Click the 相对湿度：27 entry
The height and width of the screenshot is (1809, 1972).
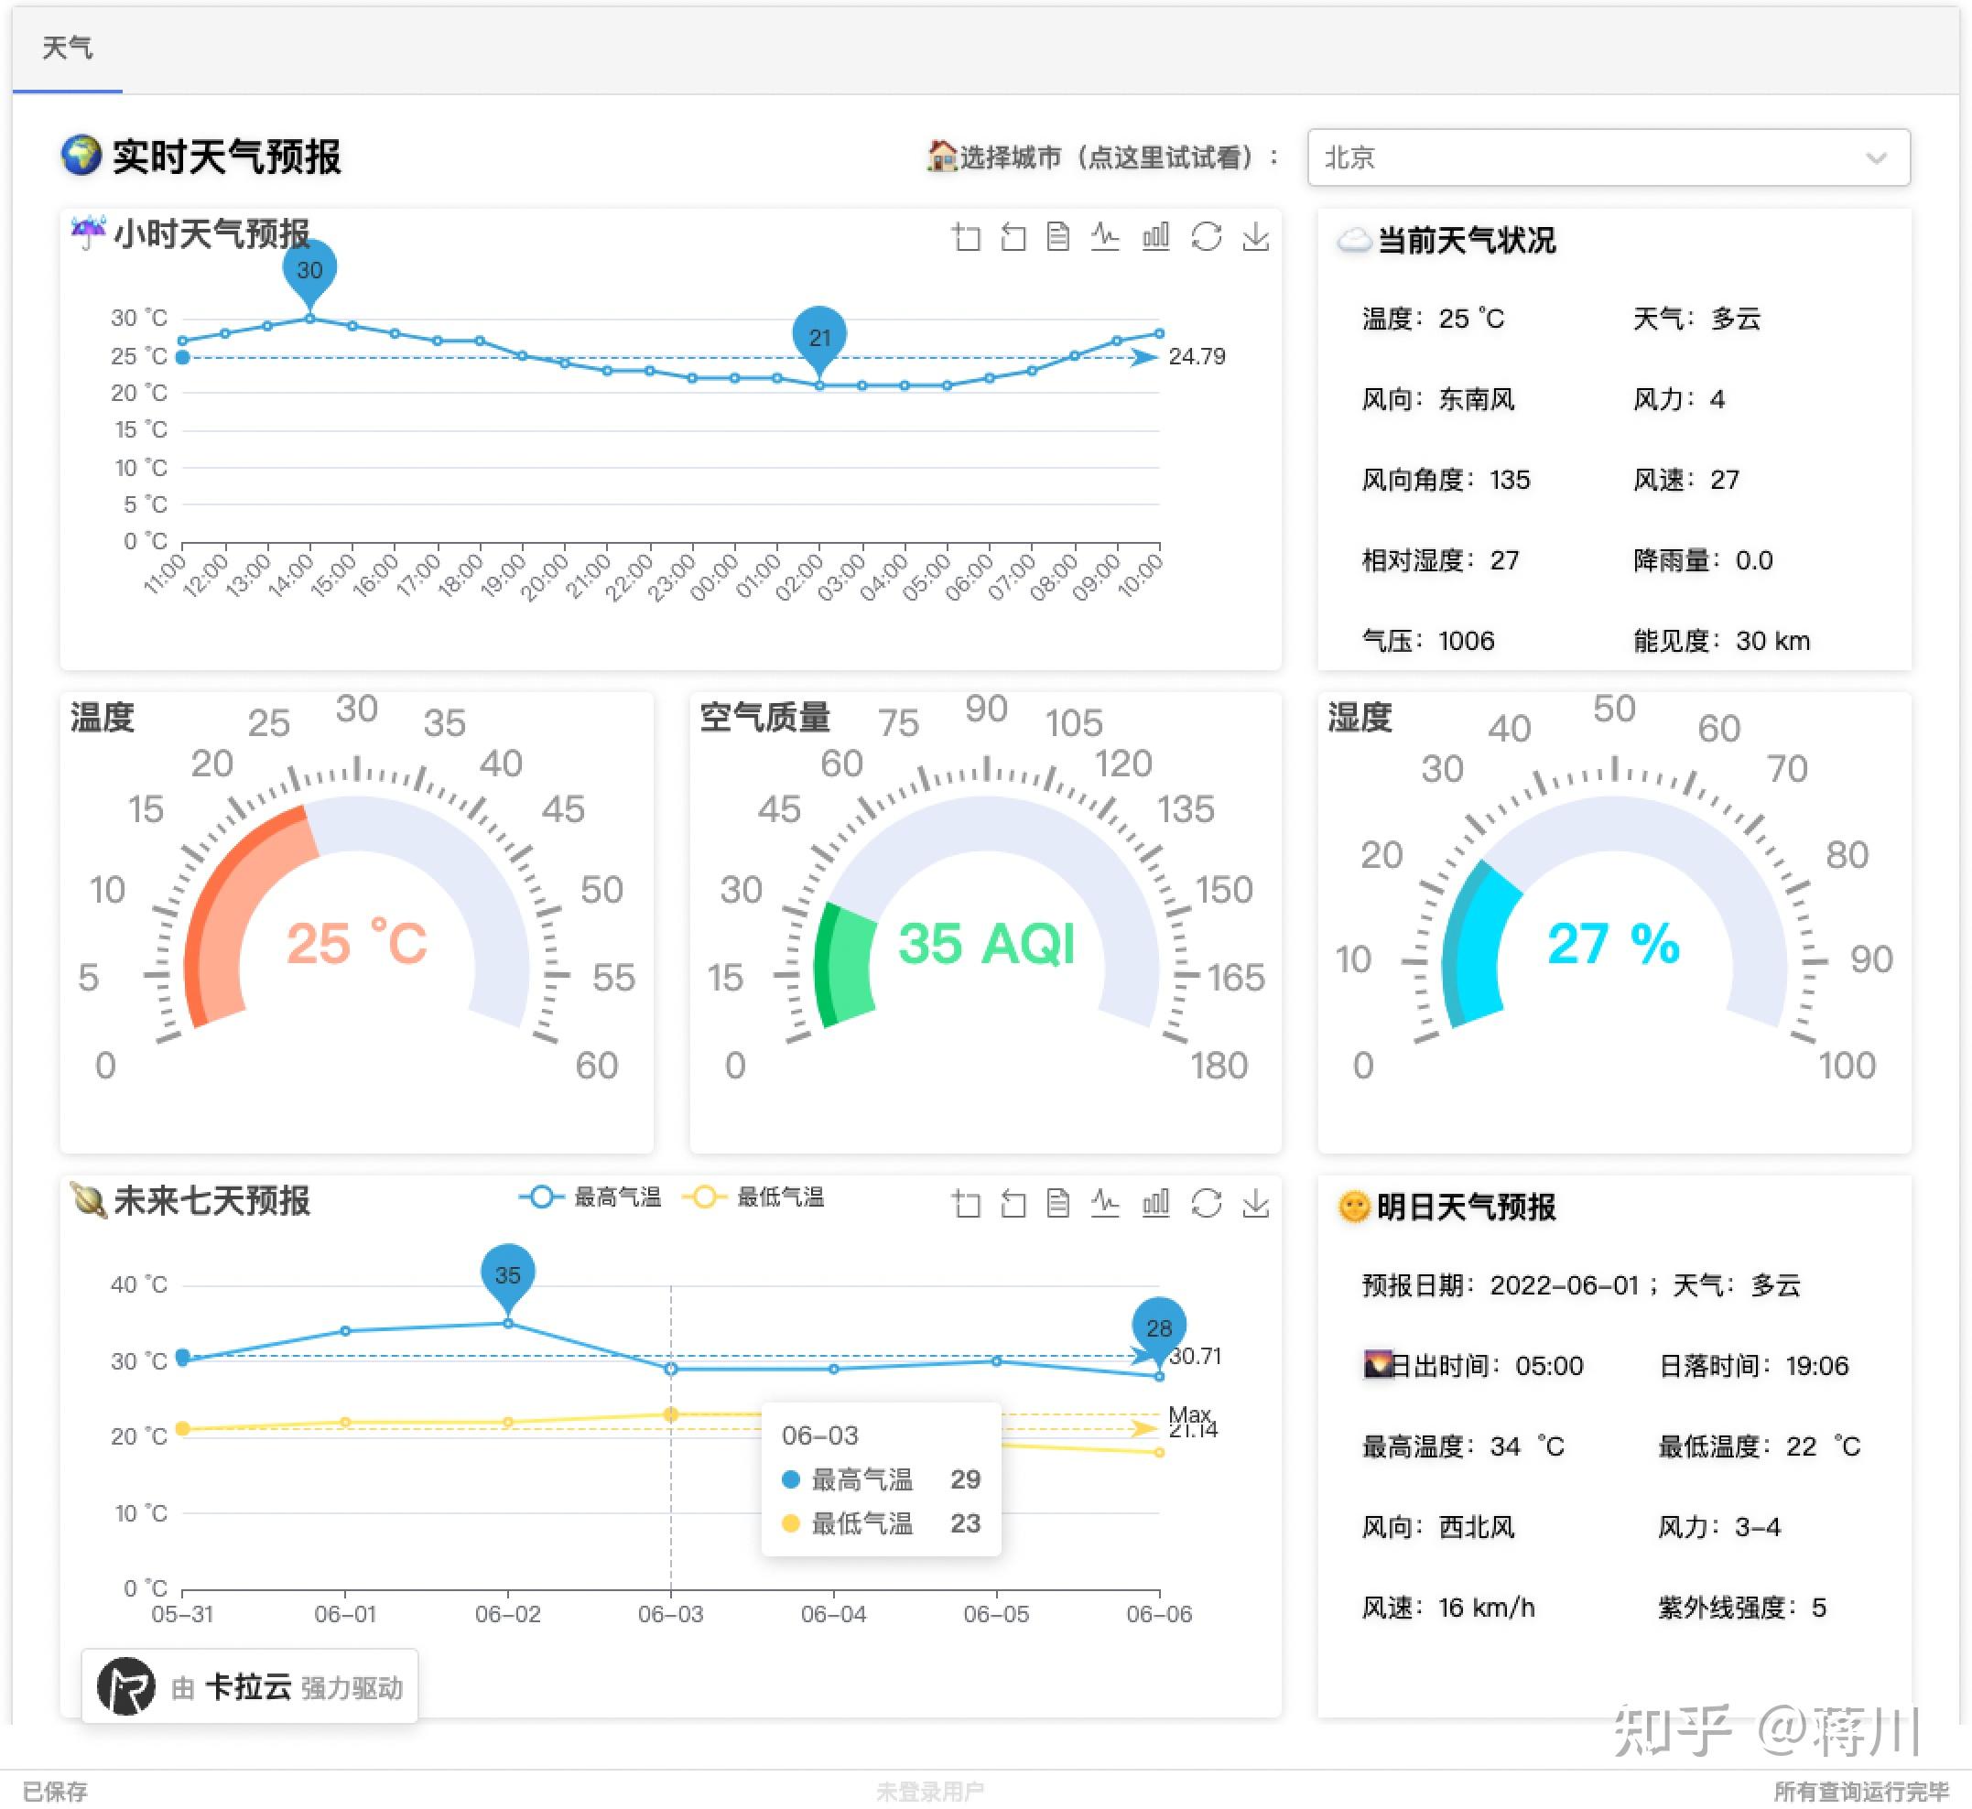click(x=1439, y=561)
